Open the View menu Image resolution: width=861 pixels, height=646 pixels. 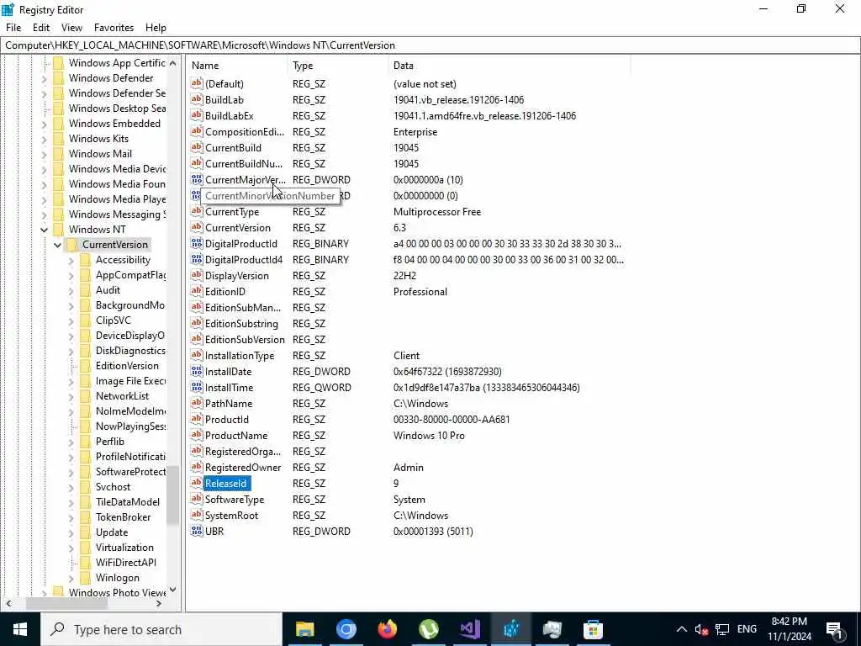(71, 28)
